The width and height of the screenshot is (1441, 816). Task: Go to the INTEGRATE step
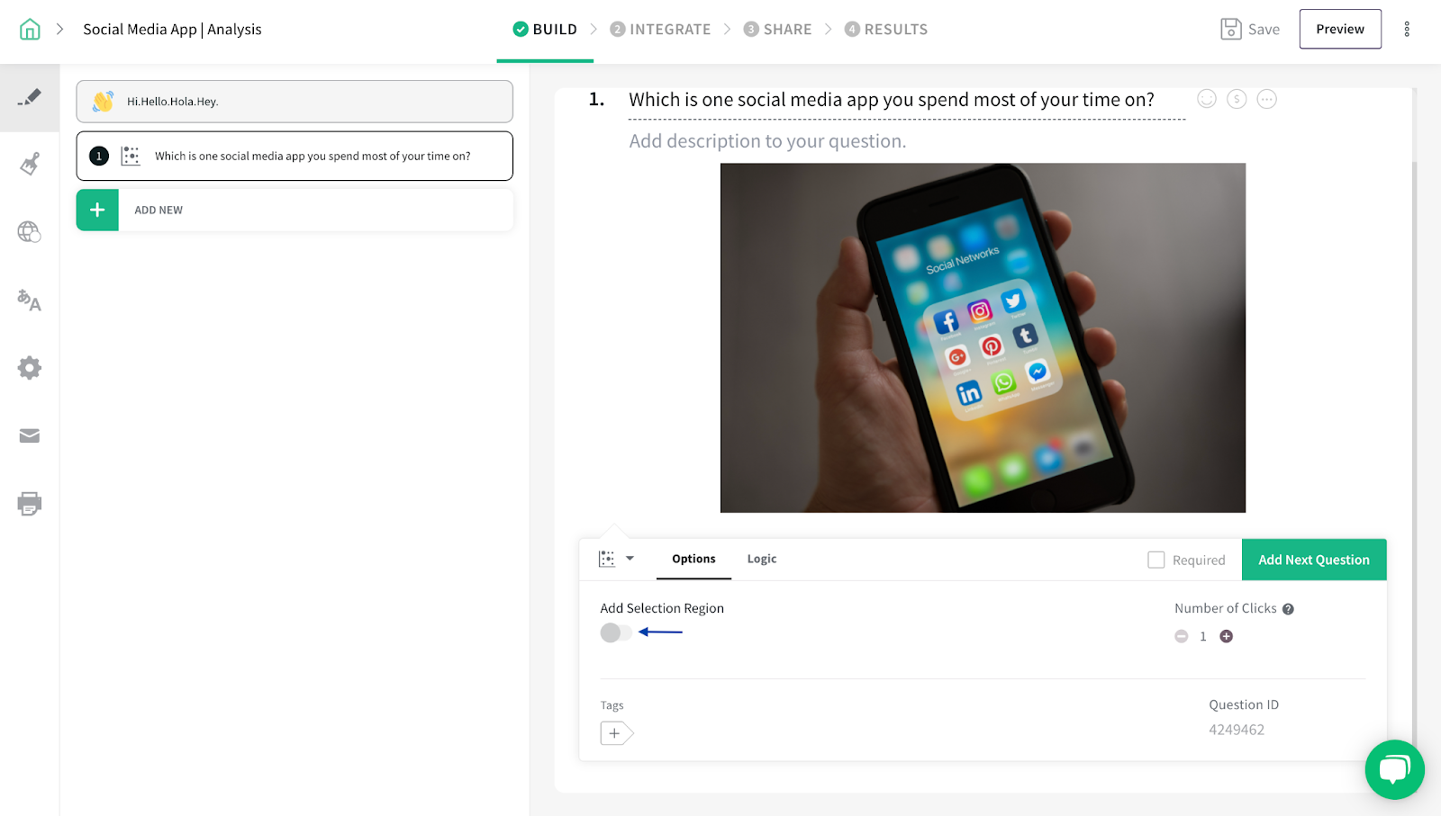point(660,29)
